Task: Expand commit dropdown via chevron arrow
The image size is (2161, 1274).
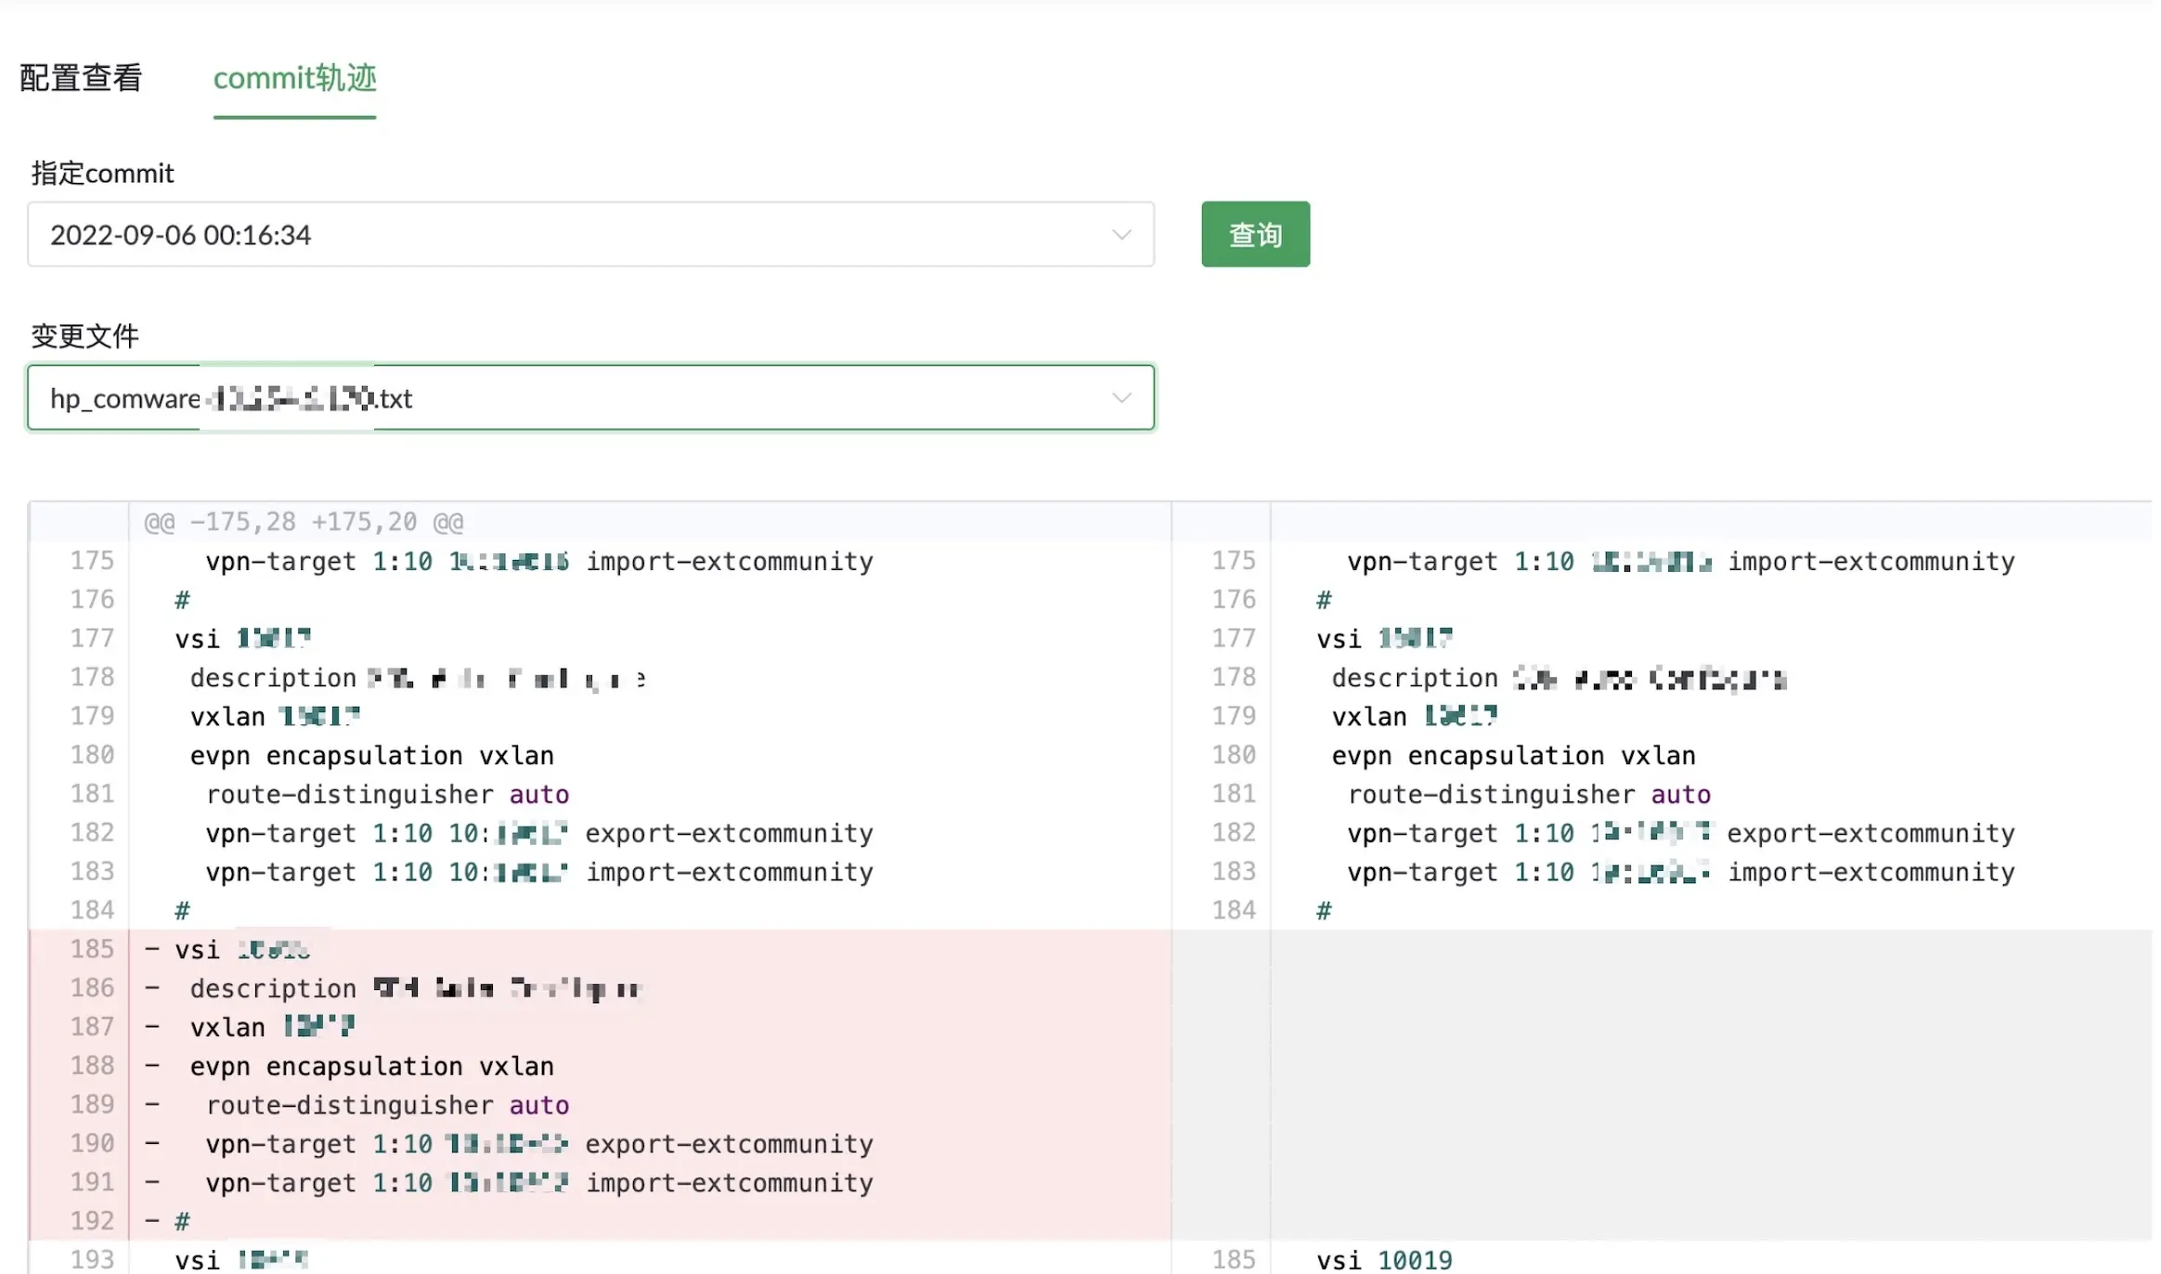Action: point(1121,235)
